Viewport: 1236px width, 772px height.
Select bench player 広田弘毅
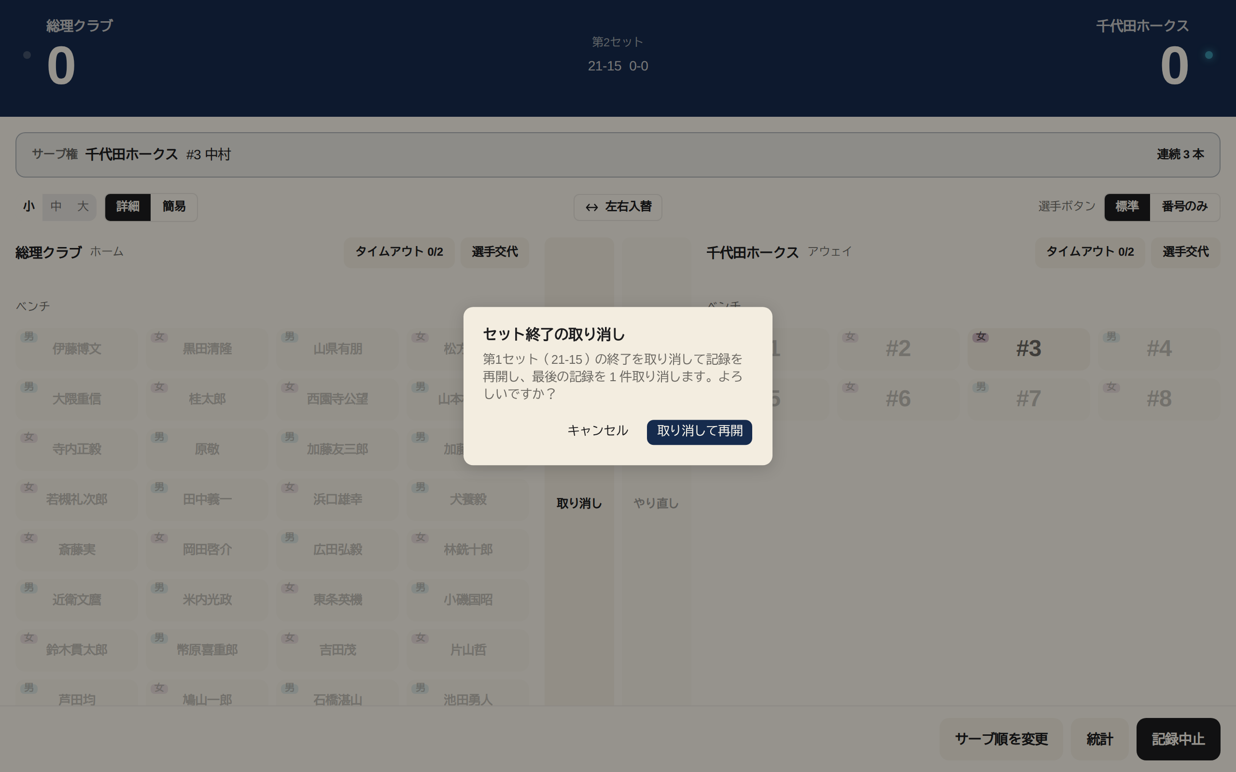tap(337, 550)
